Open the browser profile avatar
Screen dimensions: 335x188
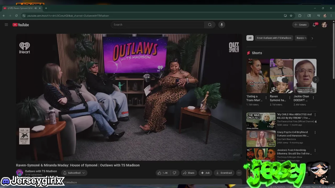[x=325, y=16]
